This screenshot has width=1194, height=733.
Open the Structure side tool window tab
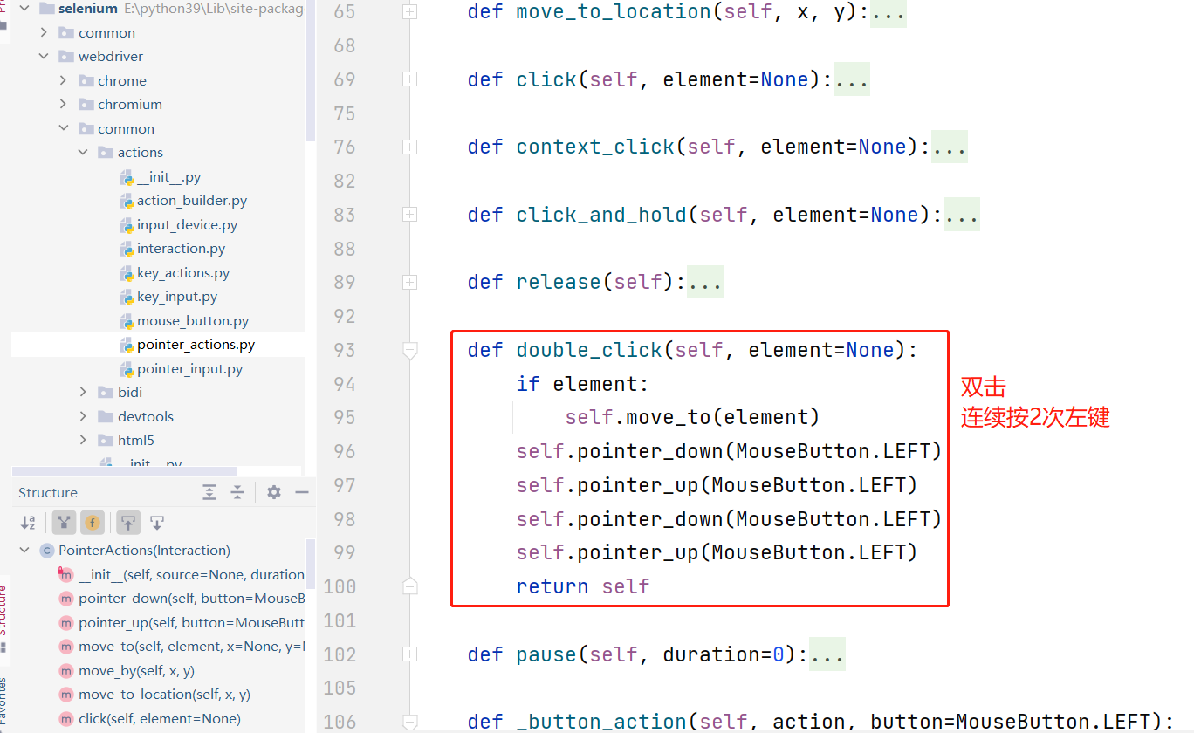pyautogui.click(x=3, y=611)
